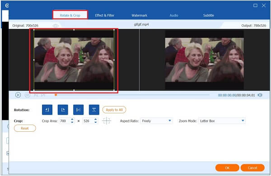Click the Apply to All button
The height and width of the screenshot is (176, 271).
click(x=114, y=110)
